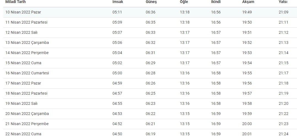Viewport: 297px width, 138px height.
Task: Select the 11 Nisan 2022 Pazartesi date
Action: pyautogui.click(x=26, y=22)
